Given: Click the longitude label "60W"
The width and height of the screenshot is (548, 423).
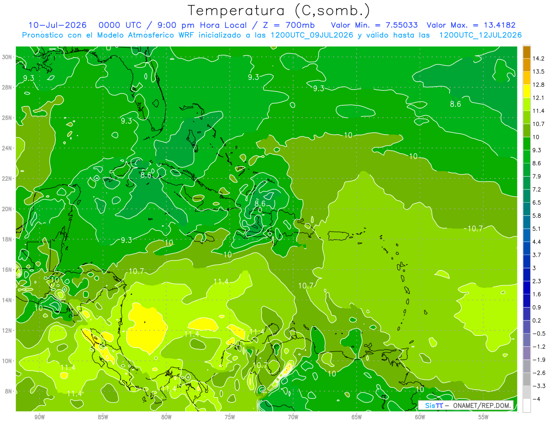Looking at the screenshot, I should click(420, 418).
